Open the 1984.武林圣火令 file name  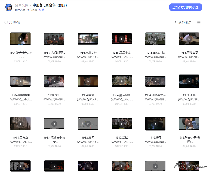[155, 97]
